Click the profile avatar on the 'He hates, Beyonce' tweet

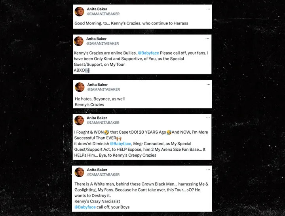click(80, 87)
